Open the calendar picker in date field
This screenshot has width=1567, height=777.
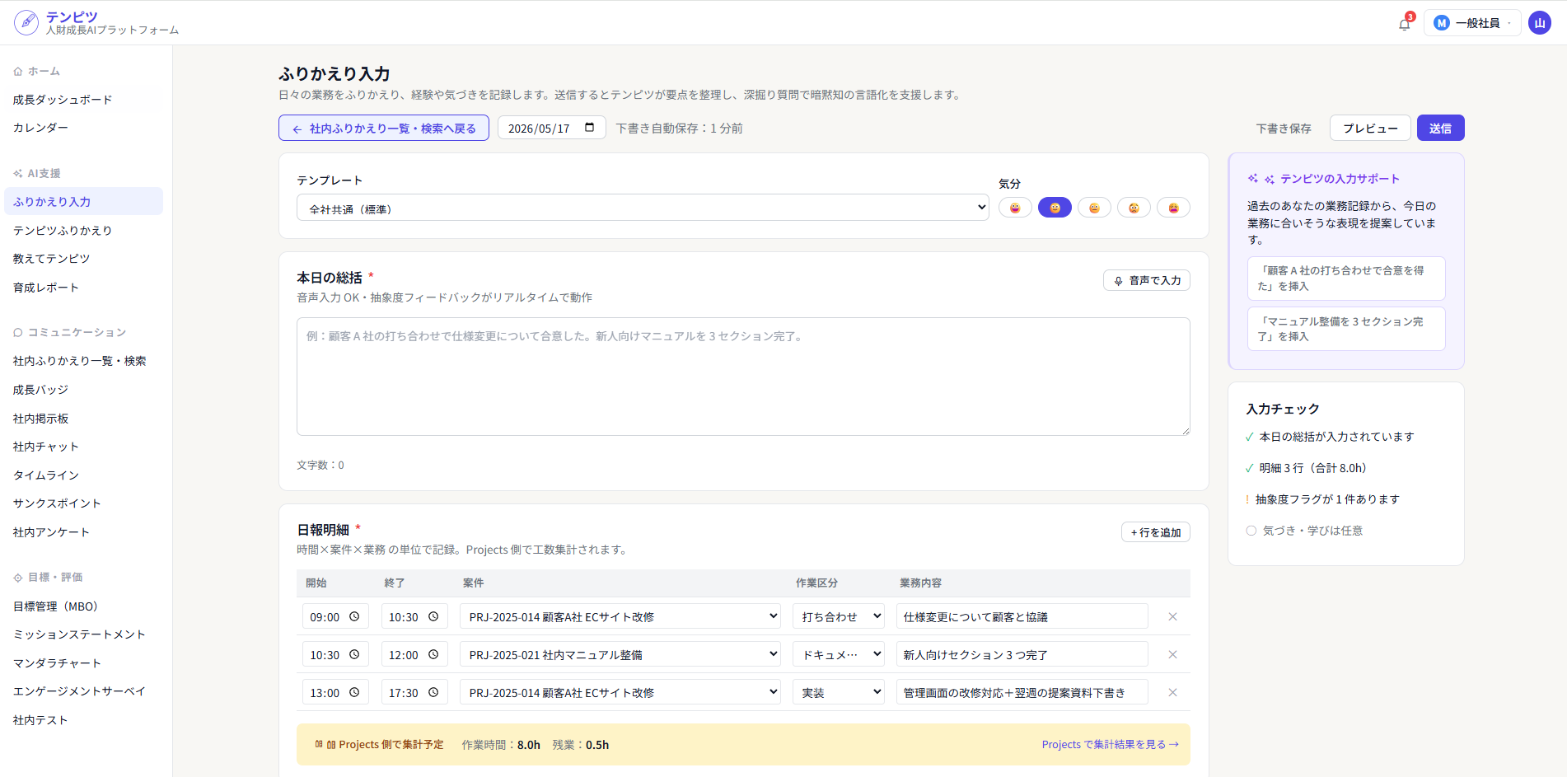pyautogui.click(x=589, y=128)
